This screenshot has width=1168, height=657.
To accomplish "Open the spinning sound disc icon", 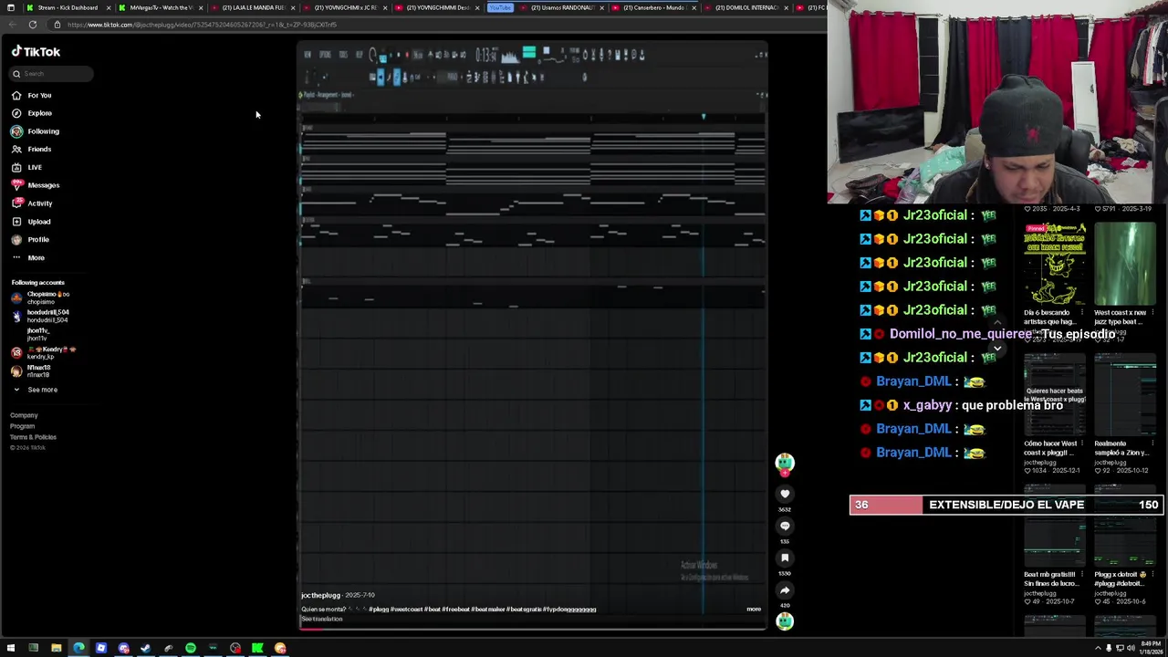I will (785, 621).
